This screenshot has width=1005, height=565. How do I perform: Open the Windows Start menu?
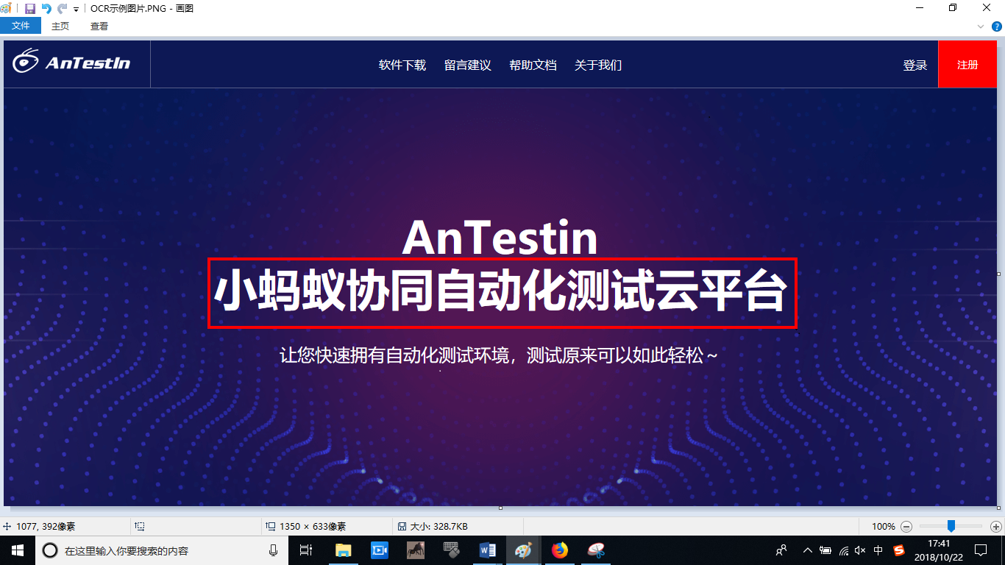[18, 550]
